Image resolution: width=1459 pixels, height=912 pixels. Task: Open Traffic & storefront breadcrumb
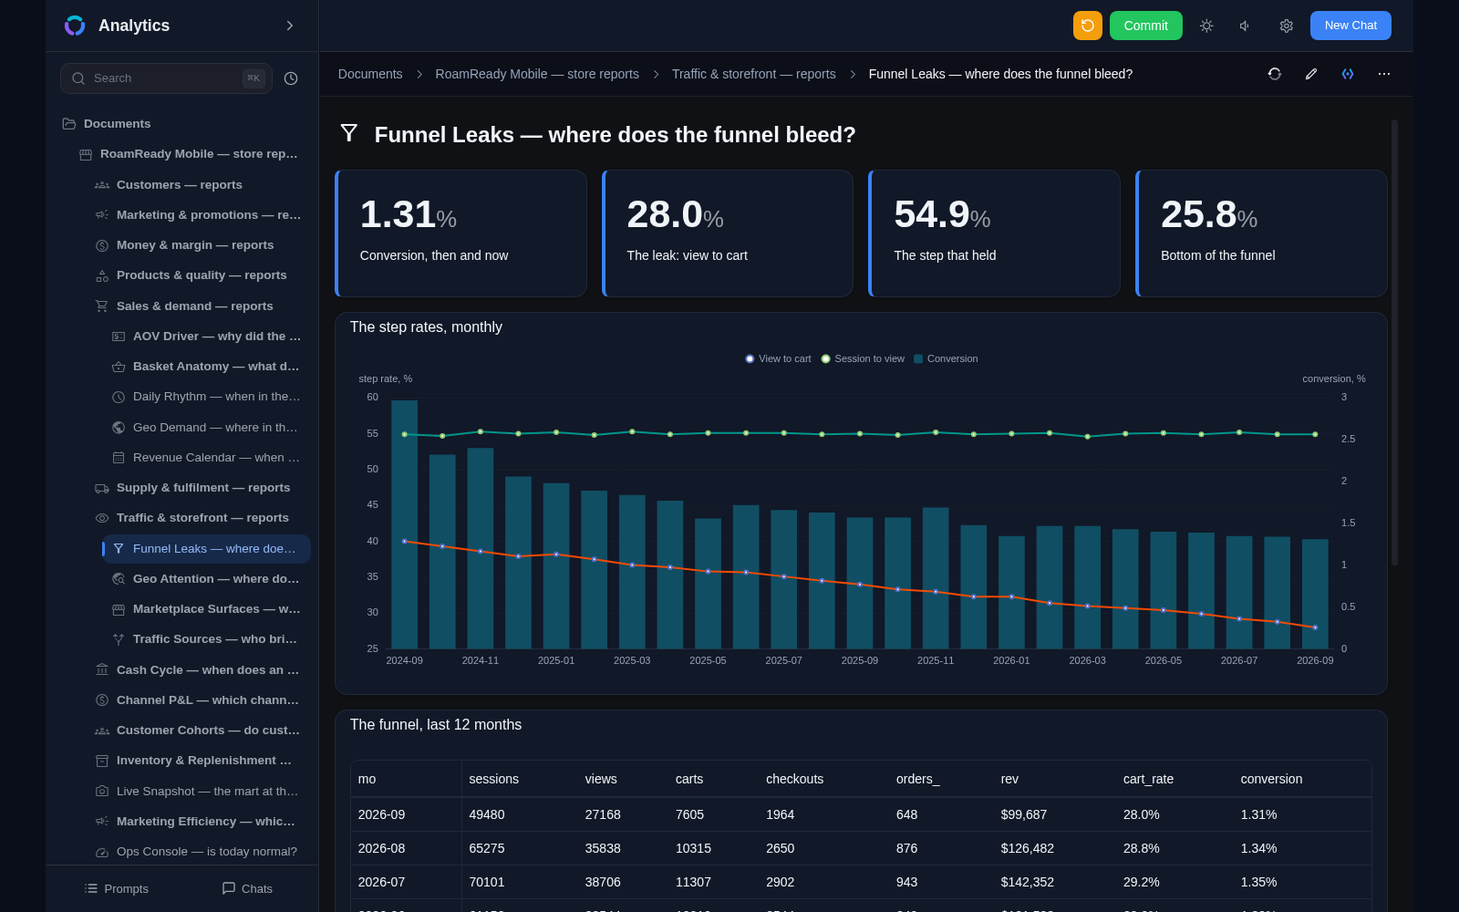pos(754,74)
